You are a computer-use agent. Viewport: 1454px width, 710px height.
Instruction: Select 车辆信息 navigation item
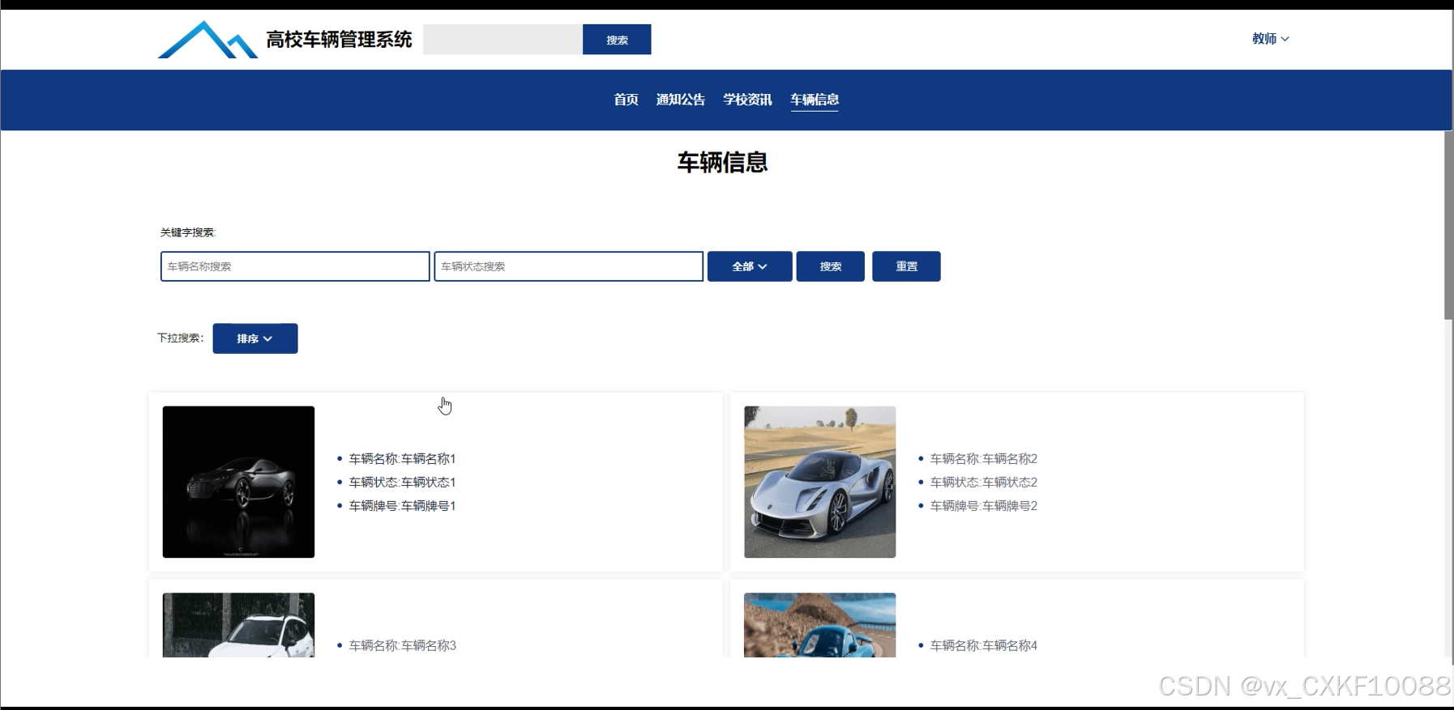(x=815, y=100)
